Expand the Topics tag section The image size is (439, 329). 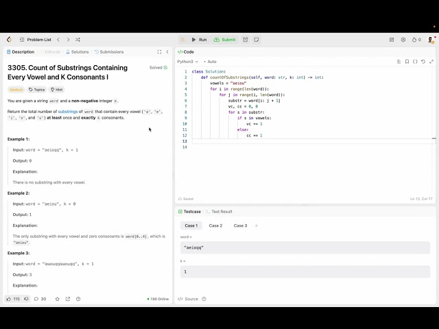[x=37, y=90]
